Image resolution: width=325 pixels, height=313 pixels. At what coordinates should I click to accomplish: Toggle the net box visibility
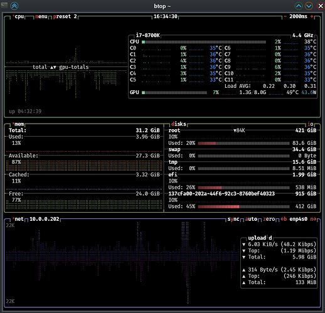[x=18, y=219]
